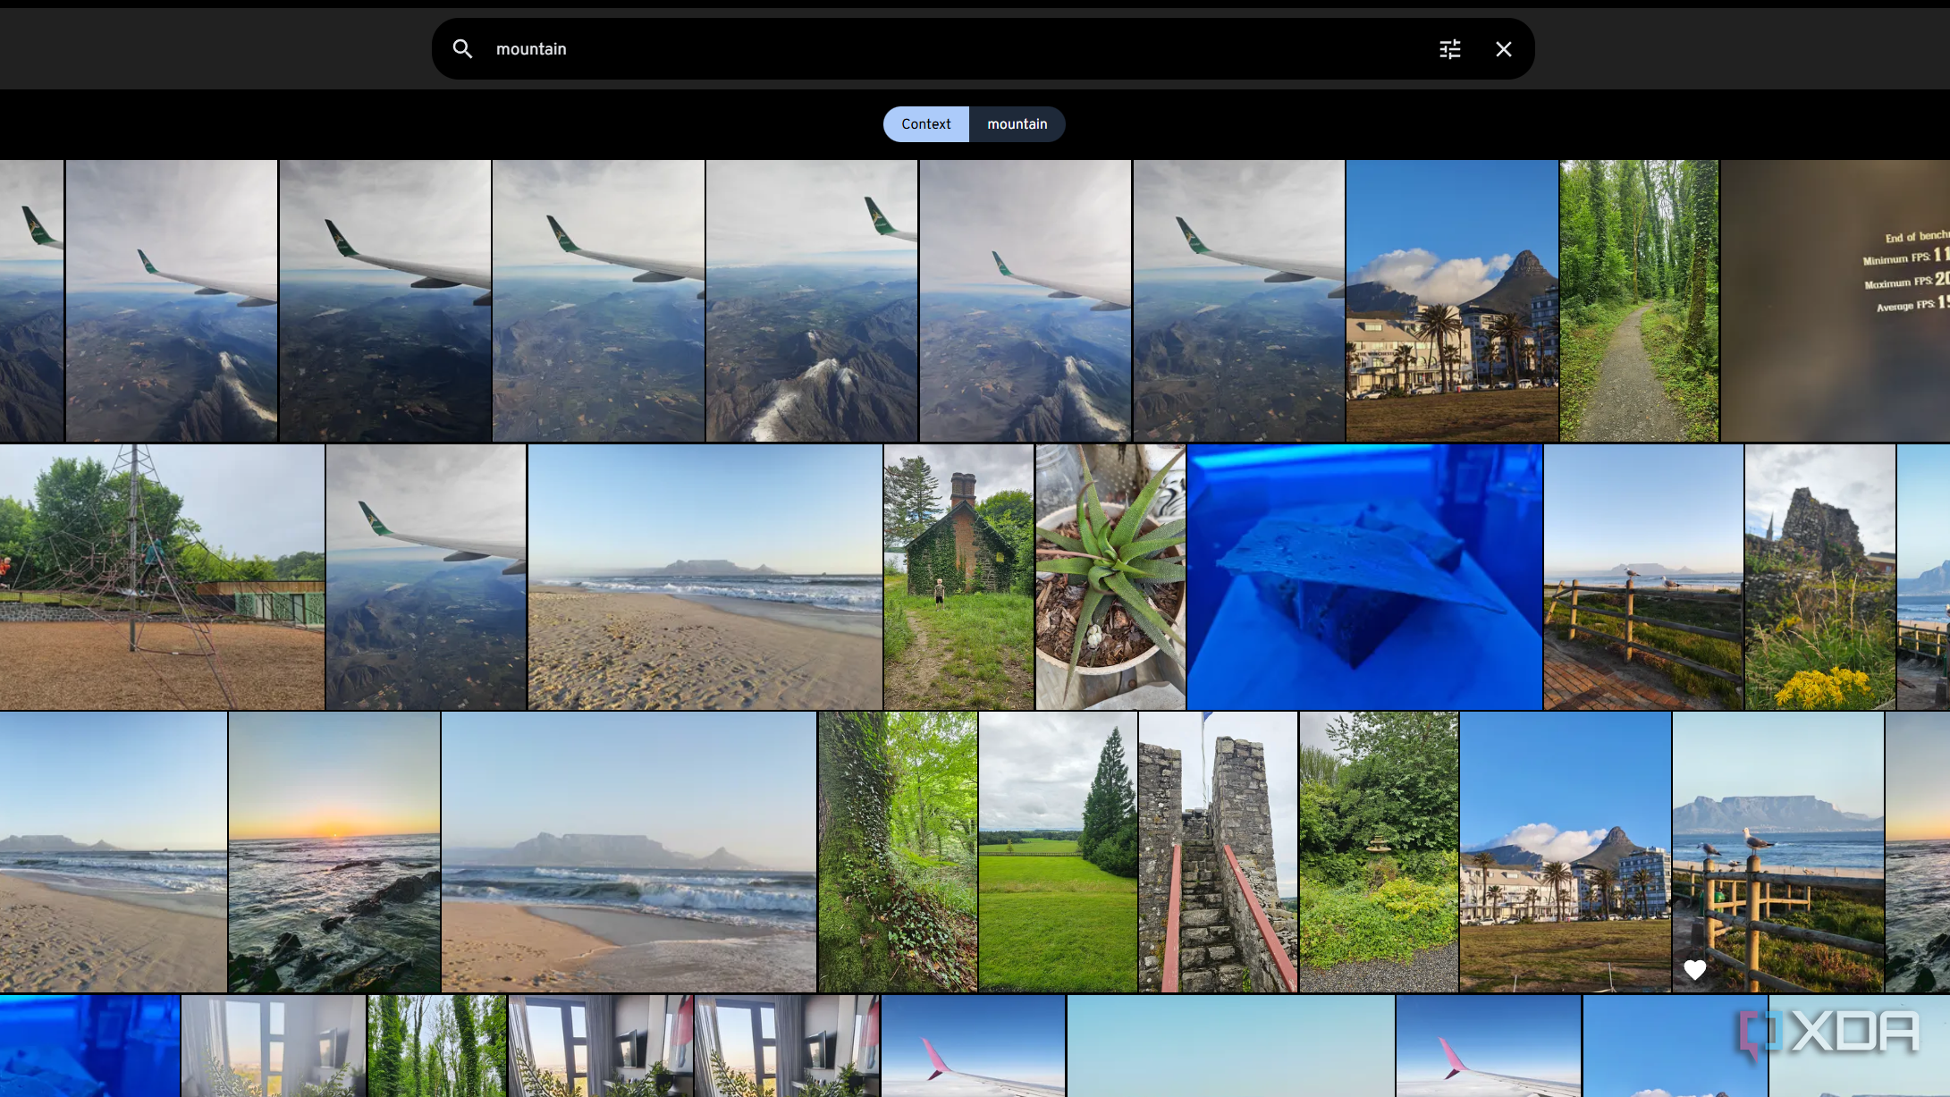Open the ivy-covered forest path photo

click(1639, 300)
